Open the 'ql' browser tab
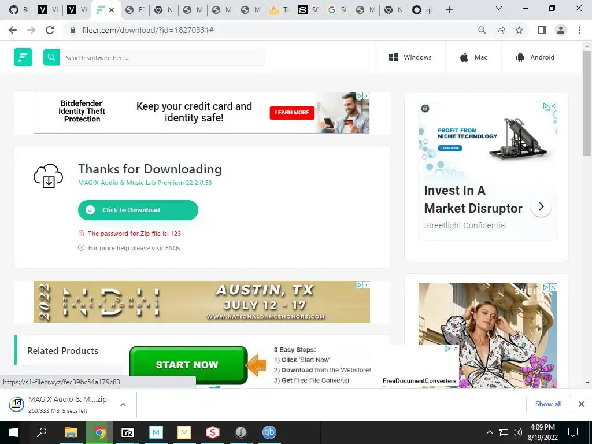592x444 pixels. click(422, 10)
